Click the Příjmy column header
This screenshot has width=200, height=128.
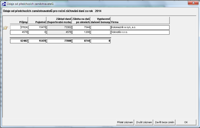[x=19, y=21]
